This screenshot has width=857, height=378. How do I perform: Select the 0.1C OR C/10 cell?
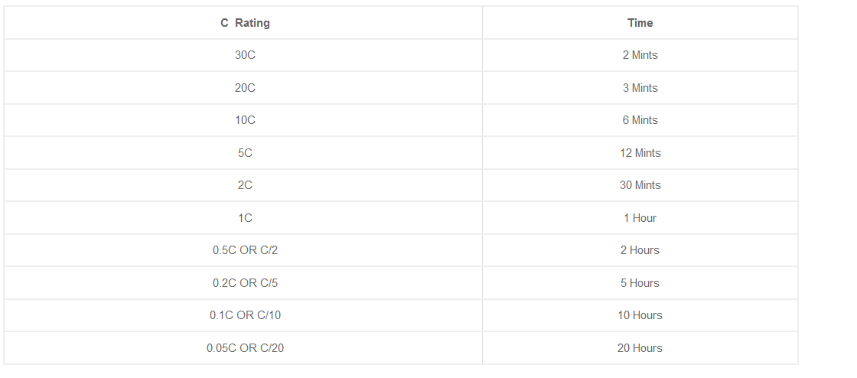[245, 315]
